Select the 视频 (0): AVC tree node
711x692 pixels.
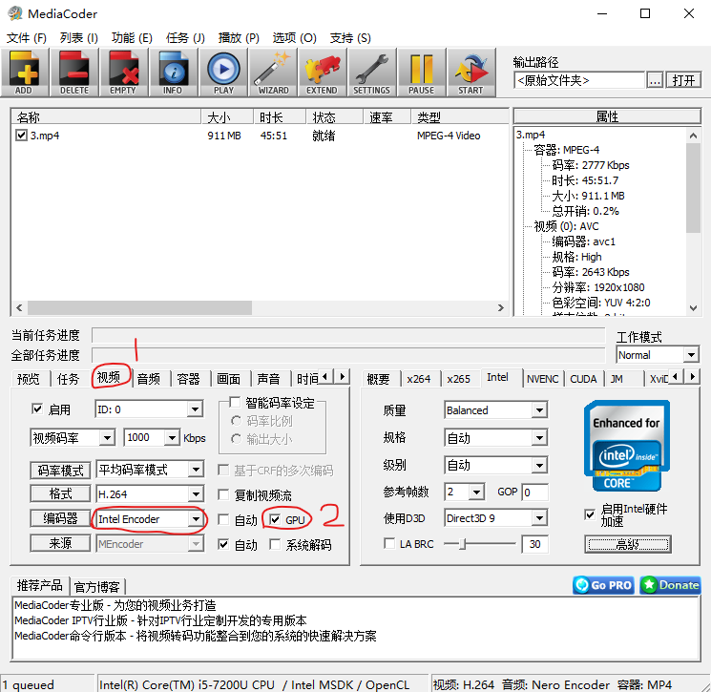point(566,226)
